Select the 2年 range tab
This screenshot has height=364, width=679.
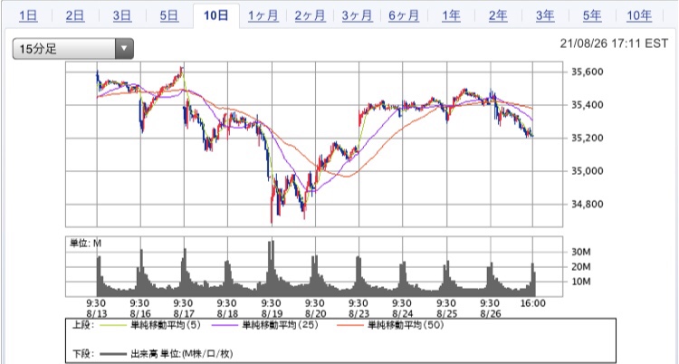click(498, 16)
